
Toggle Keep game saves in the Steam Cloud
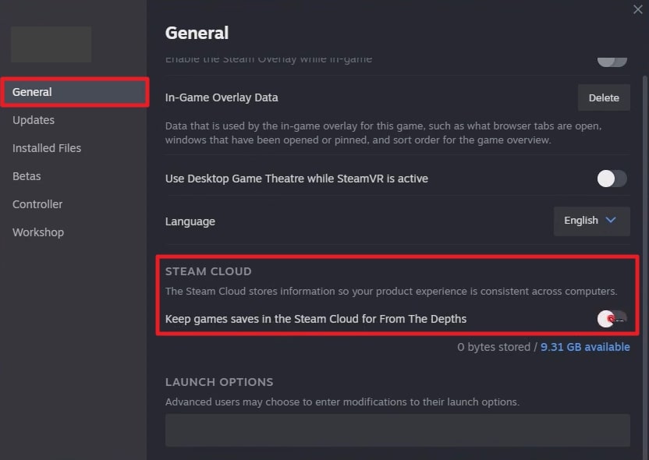612,318
